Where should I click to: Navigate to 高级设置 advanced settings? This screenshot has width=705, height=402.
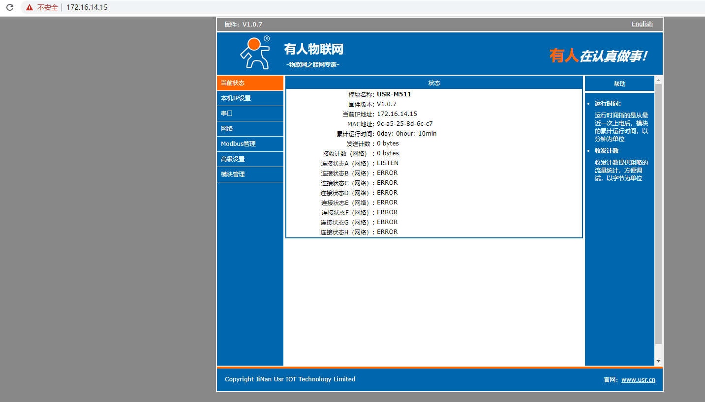[x=250, y=159]
